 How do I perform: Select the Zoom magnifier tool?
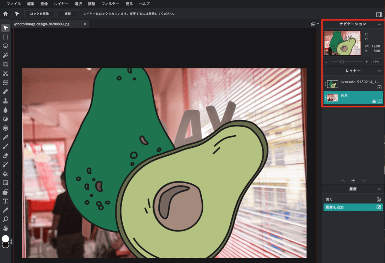click(x=5, y=219)
